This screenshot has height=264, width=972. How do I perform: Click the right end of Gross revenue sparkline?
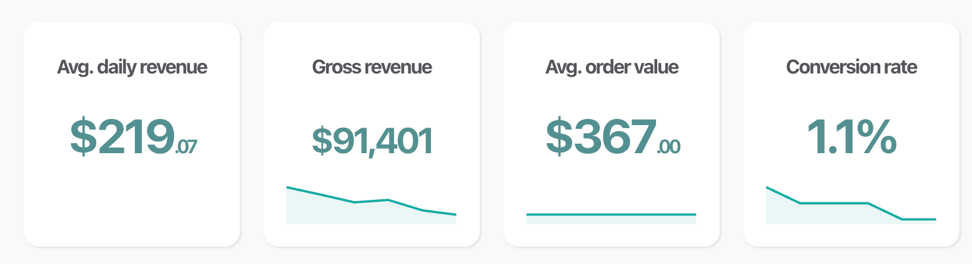pos(455,214)
